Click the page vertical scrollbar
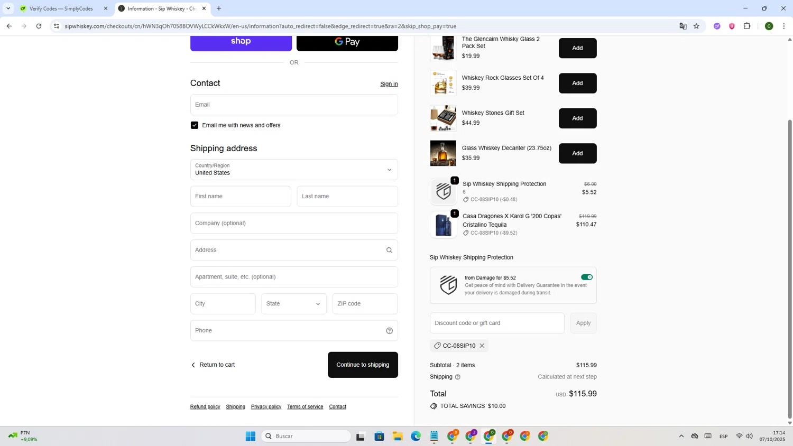 pyautogui.click(x=790, y=270)
